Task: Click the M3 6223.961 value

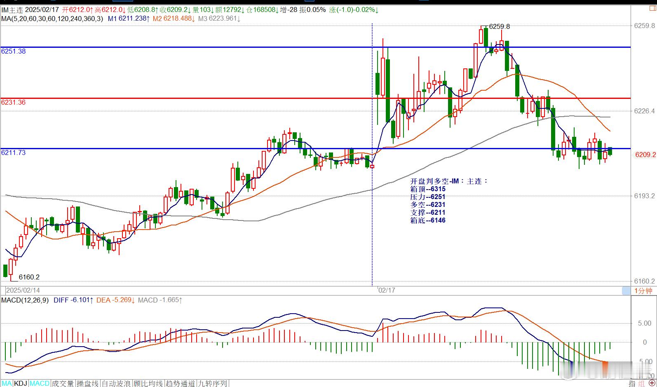Action: pyautogui.click(x=219, y=19)
